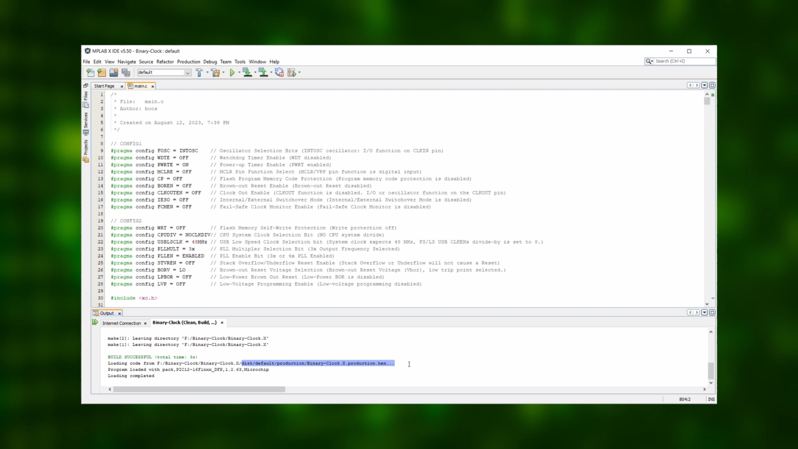Show the Files sidebar panel
Screen dimensions: 798x449
coord(86,99)
